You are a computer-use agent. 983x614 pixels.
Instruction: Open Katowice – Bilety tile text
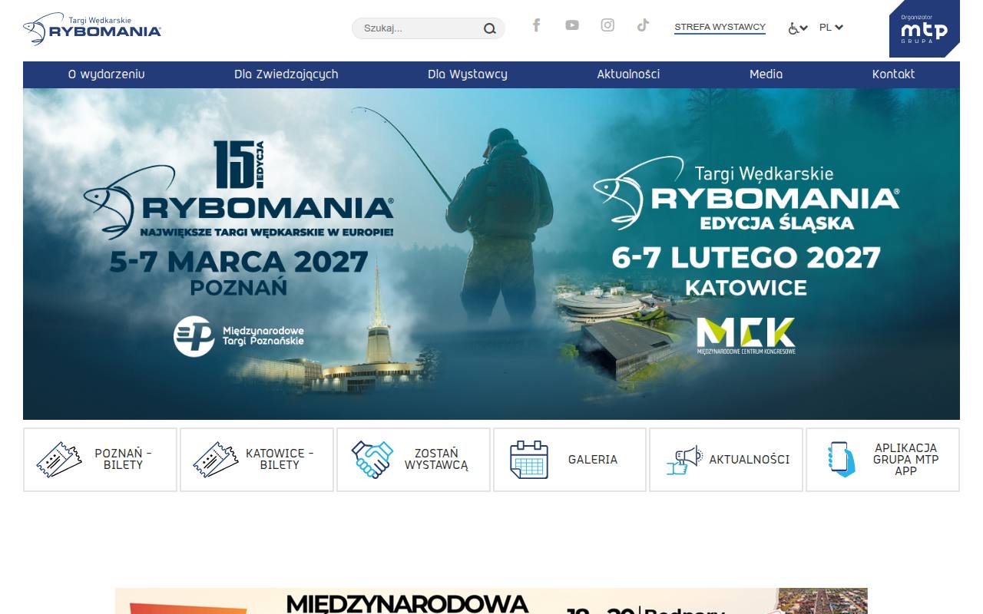pos(280,459)
